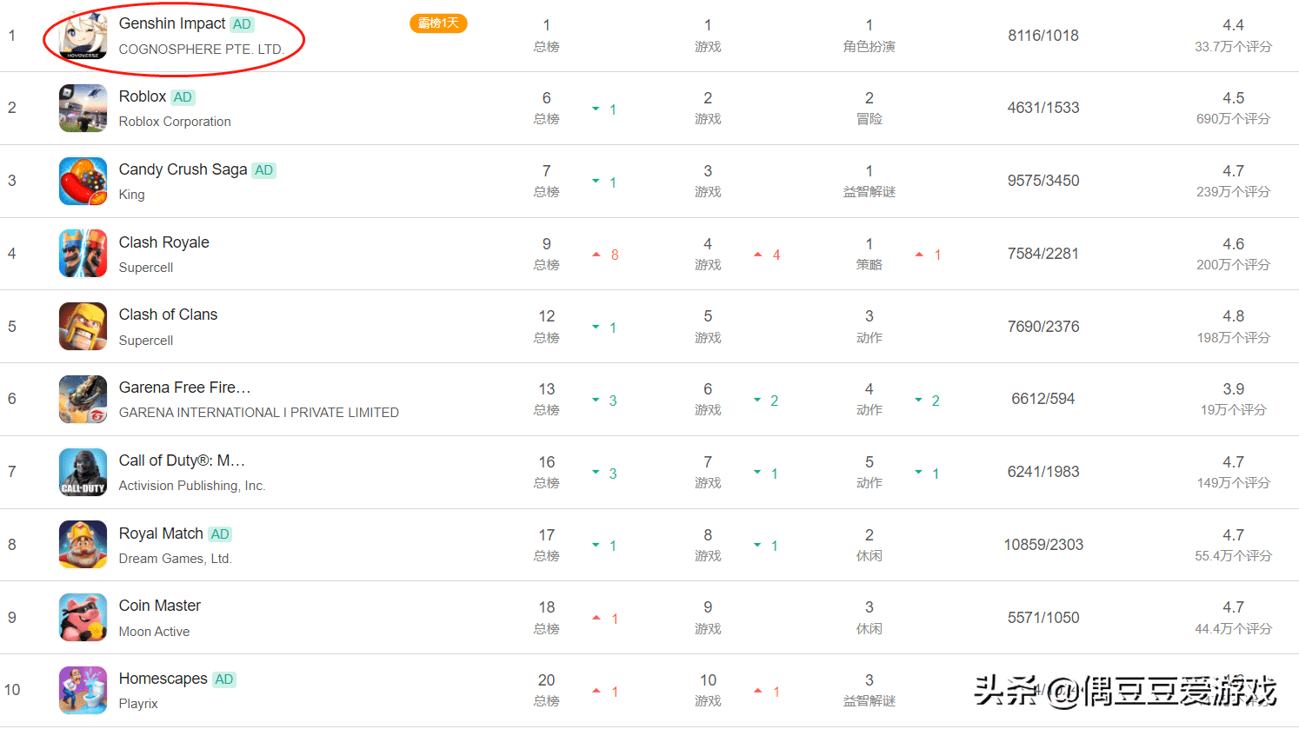Screen dimensions: 1299x729
Task: Click publisher Dream Games, Ltd.
Action: point(176,559)
